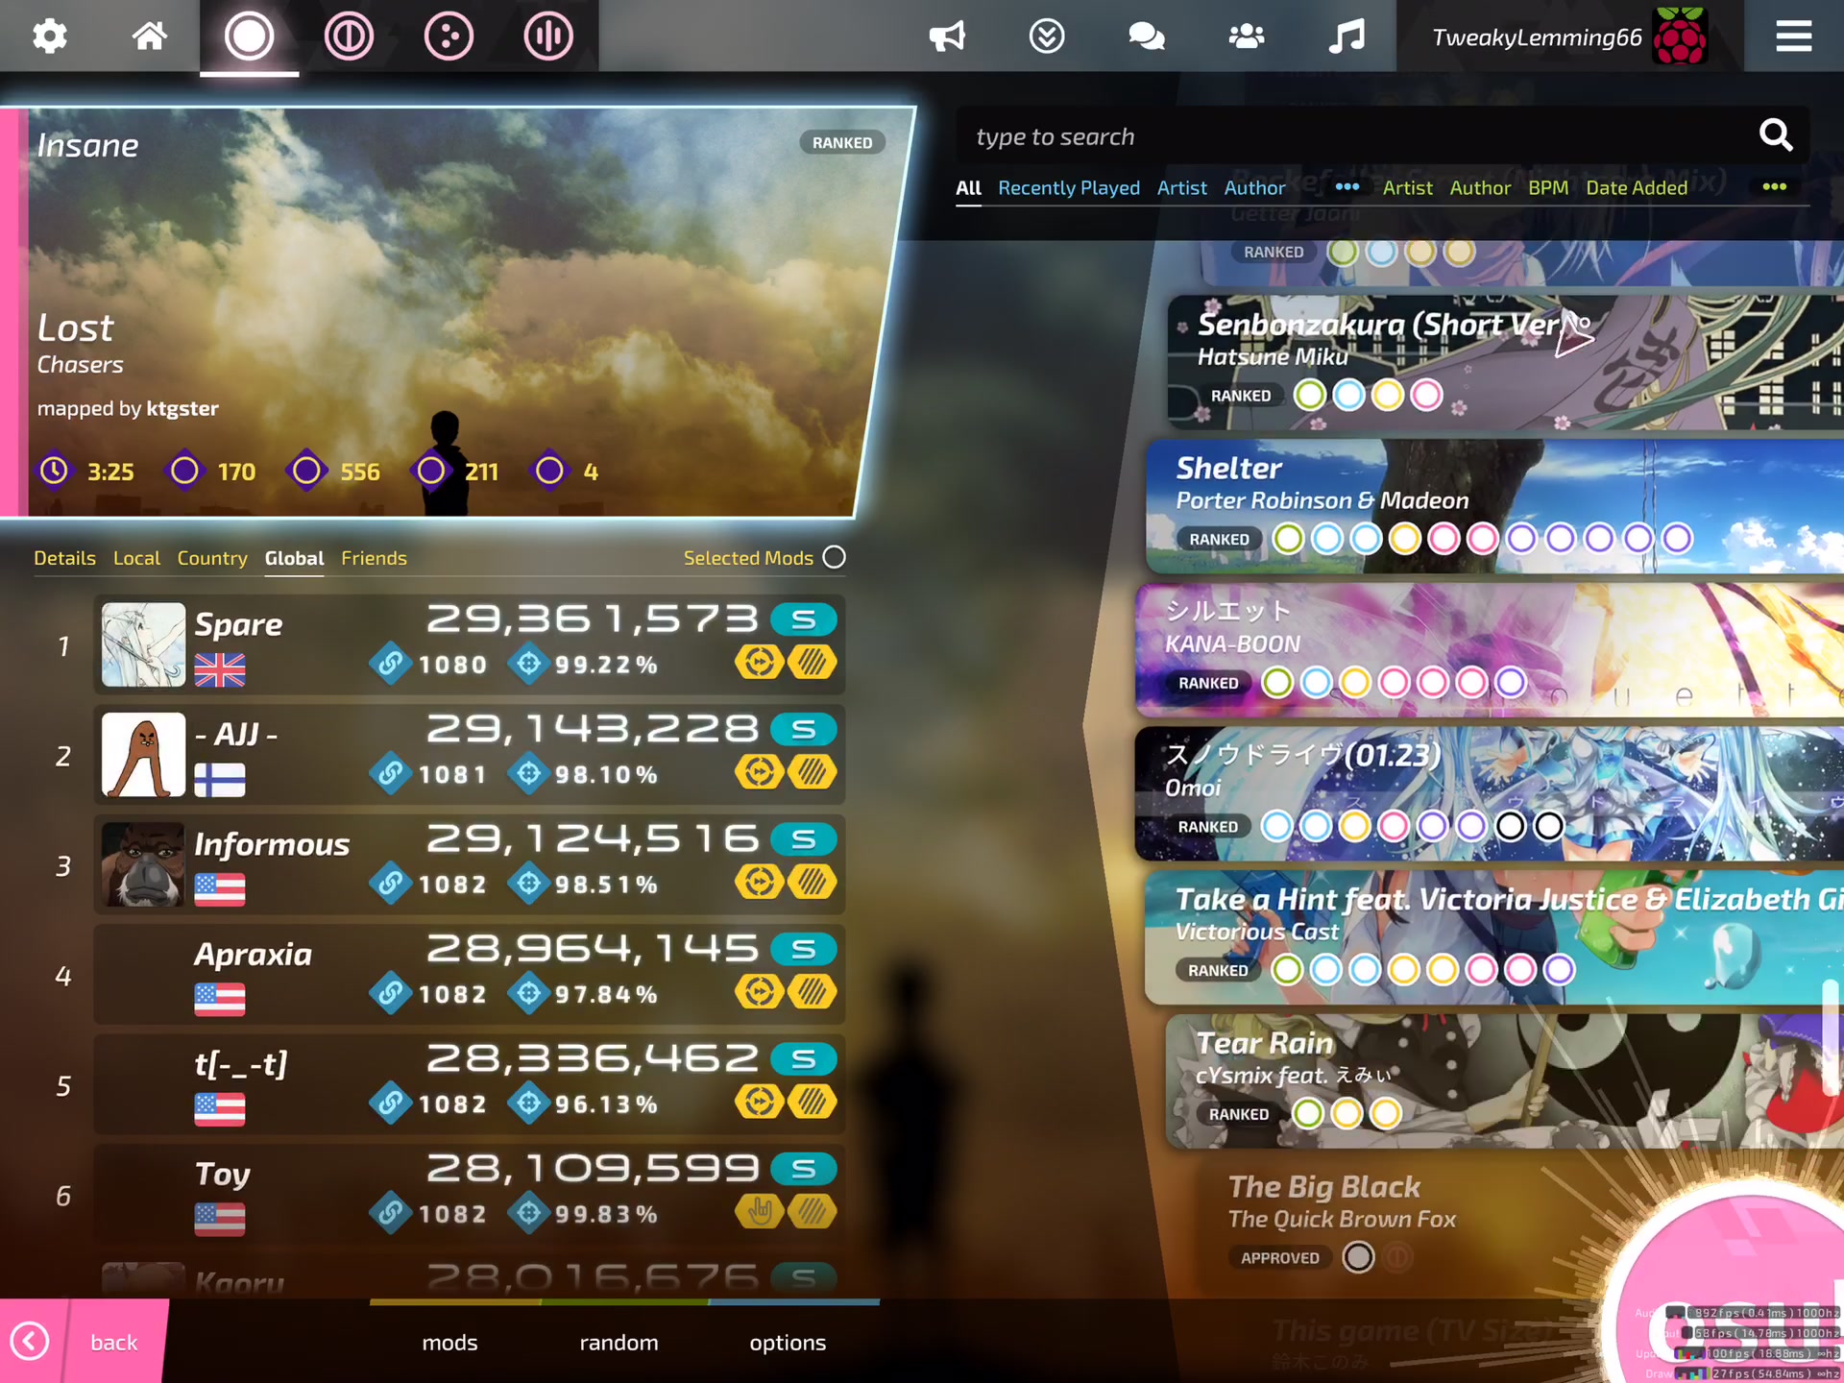Select the osu!taiko mode icon
This screenshot has height=1383, width=1844.
point(349,35)
